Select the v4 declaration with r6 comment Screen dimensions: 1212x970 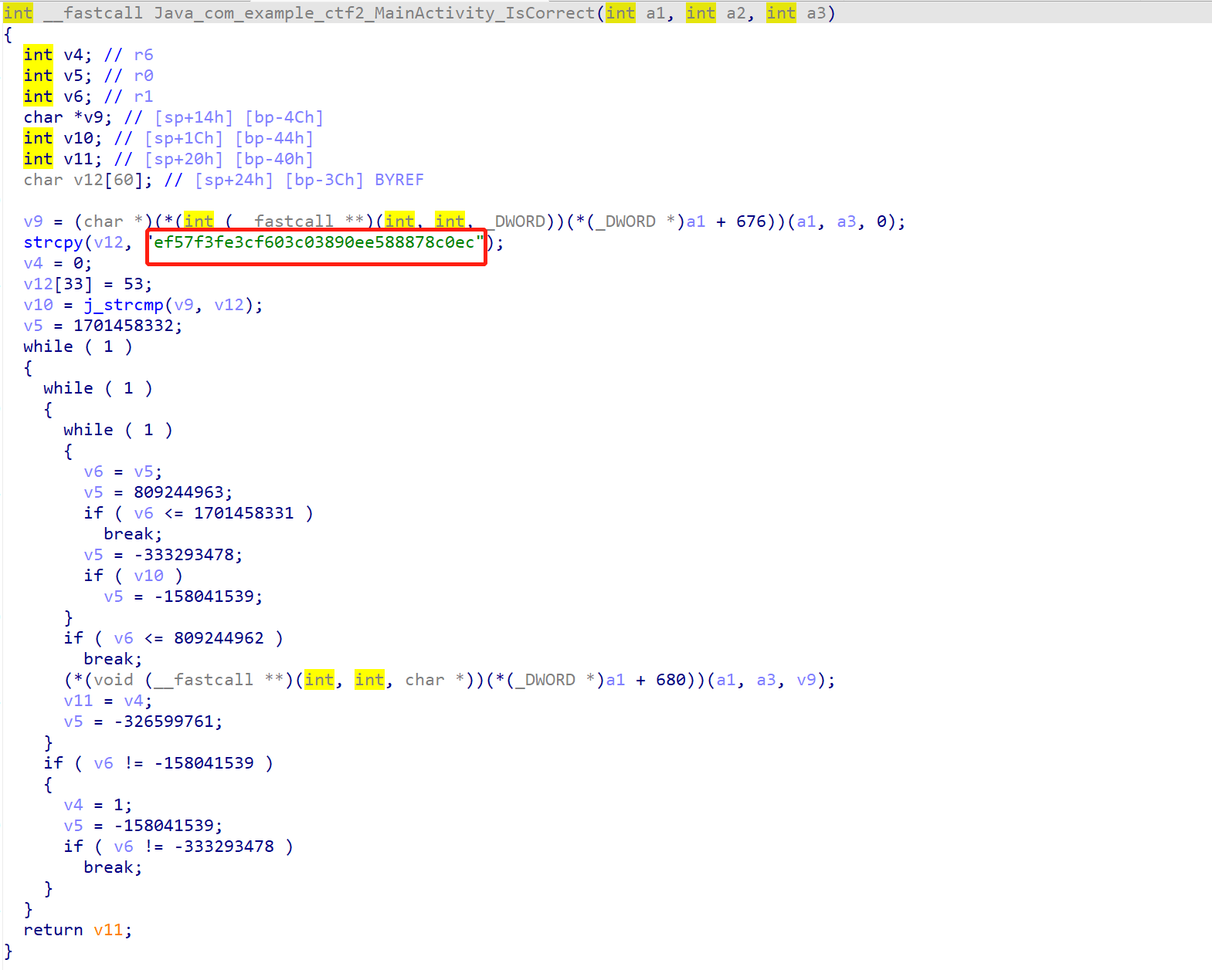click(88, 55)
